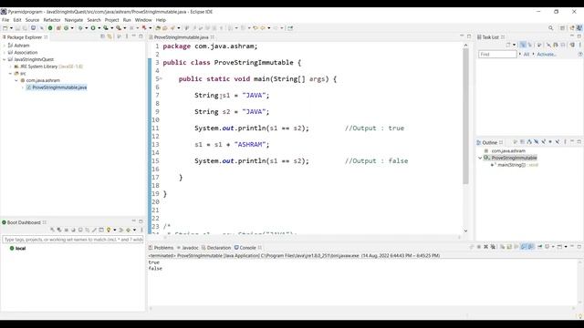Click the Open Type icon in main toolbar

click(158, 28)
